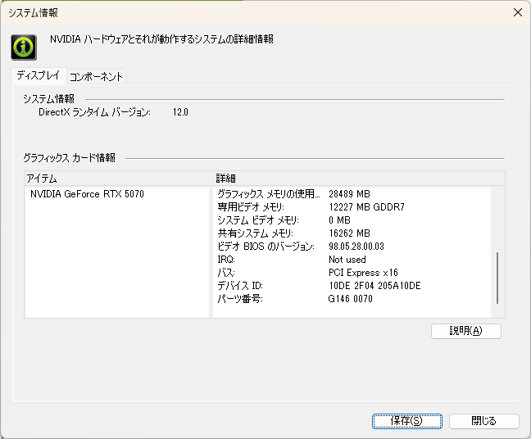
Task: Click the green NVIDIA info icon
Action: click(x=24, y=47)
